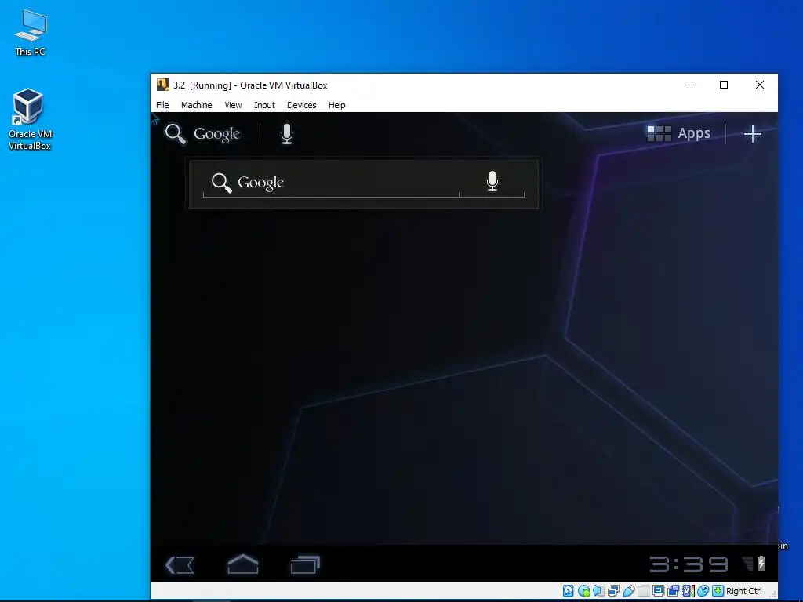This screenshot has width=803, height=602.
Task: Click the Right Ctrl host key label
Action: (x=743, y=591)
